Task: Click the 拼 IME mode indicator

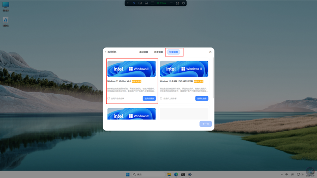Action: [x=292, y=174]
